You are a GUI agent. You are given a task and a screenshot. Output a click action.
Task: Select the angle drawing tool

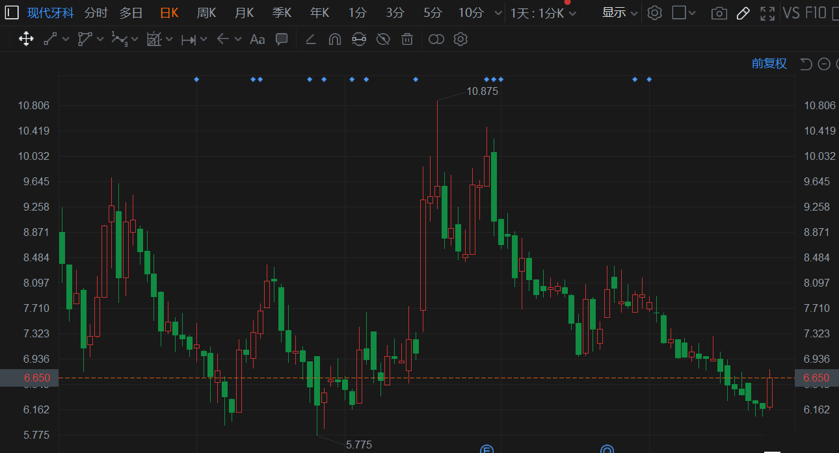tap(310, 39)
